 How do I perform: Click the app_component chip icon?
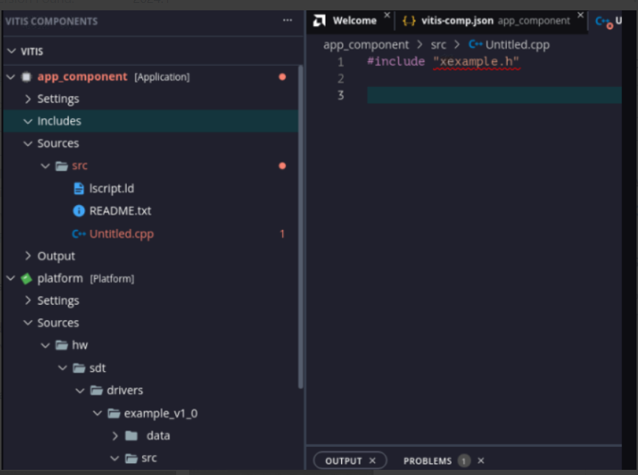coord(27,77)
